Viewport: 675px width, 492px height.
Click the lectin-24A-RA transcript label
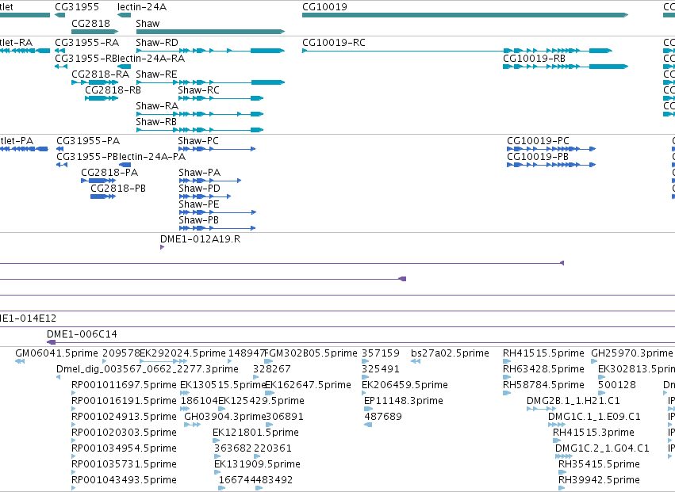pyautogui.click(x=151, y=58)
